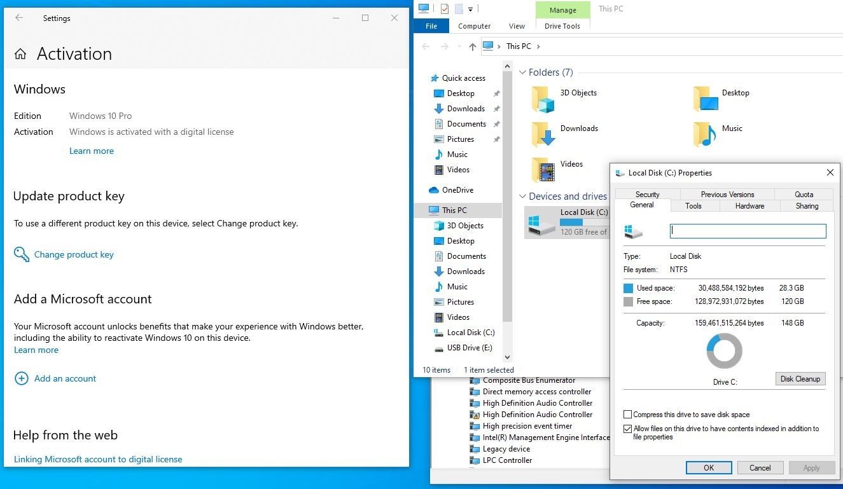Select the Downloads folder icon in the Folders group
The height and width of the screenshot is (489, 843).
pos(543,134)
